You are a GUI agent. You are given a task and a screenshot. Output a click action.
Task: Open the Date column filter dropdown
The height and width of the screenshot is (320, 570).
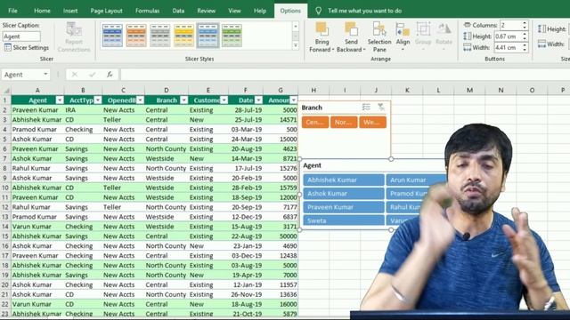[258, 100]
